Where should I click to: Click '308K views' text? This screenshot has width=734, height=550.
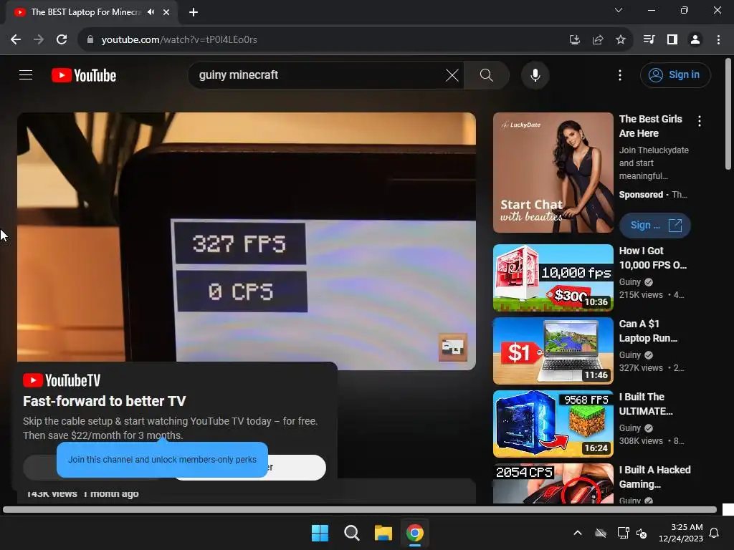coord(641,441)
